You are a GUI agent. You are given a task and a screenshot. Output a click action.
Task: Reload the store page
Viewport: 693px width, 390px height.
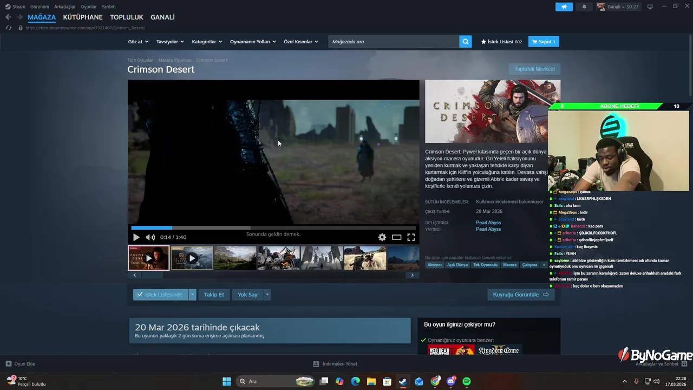8,28
